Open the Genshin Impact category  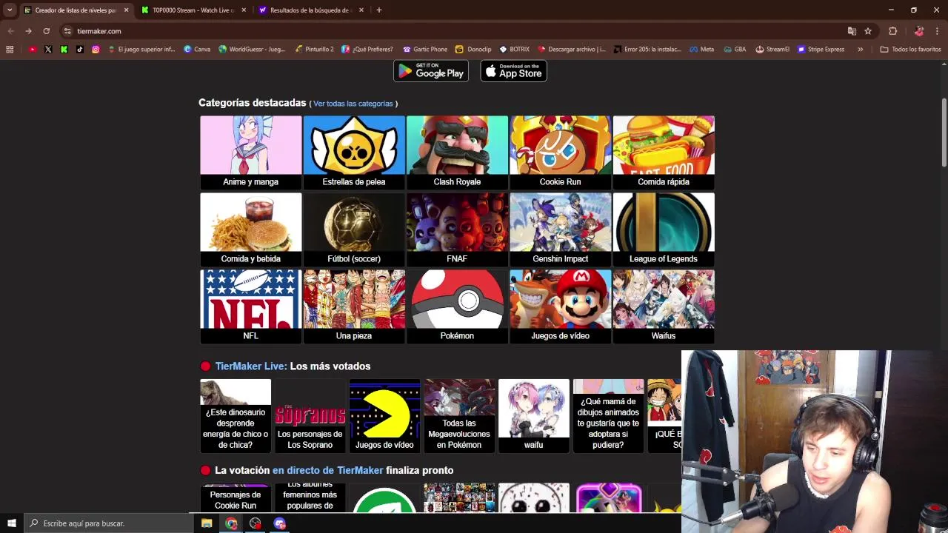click(561, 229)
